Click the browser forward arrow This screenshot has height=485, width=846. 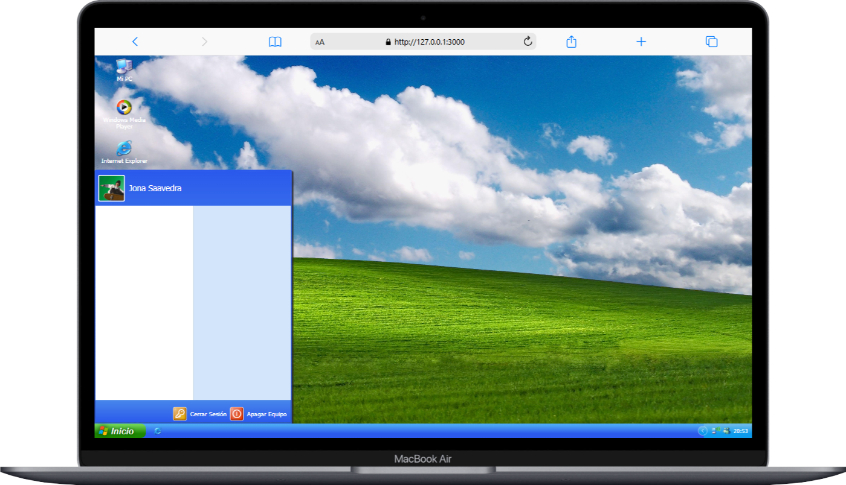tap(204, 42)
